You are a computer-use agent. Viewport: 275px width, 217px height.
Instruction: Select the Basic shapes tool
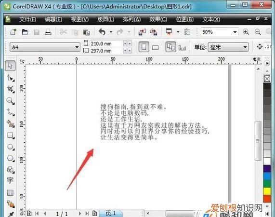click(x=10, y=170)
